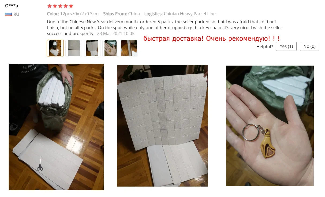325x197 pixels.
Task: Select the first review thumbnail showing the package
Action: click(x=55, y=48)
